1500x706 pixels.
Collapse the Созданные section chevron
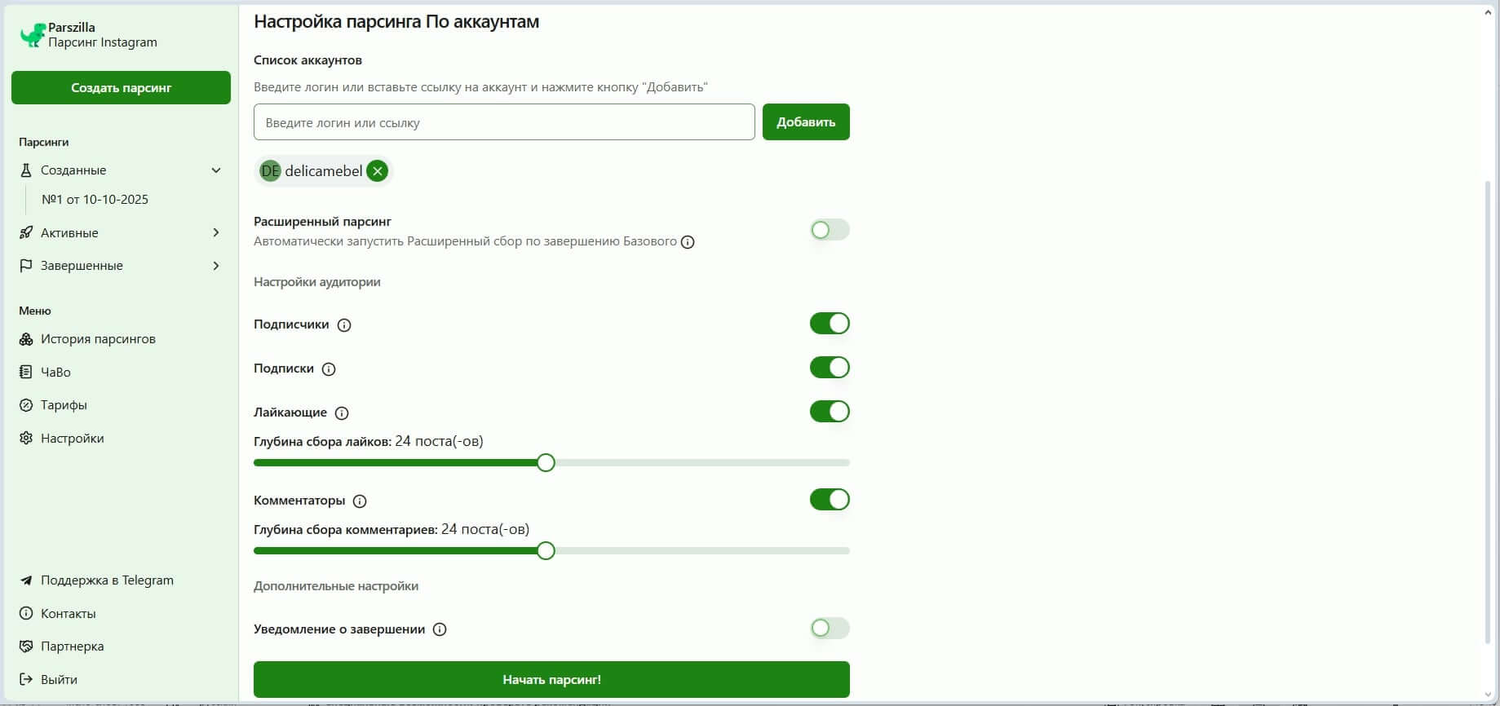216,170
